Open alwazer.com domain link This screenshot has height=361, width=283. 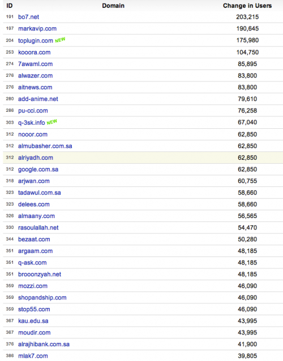35,76
